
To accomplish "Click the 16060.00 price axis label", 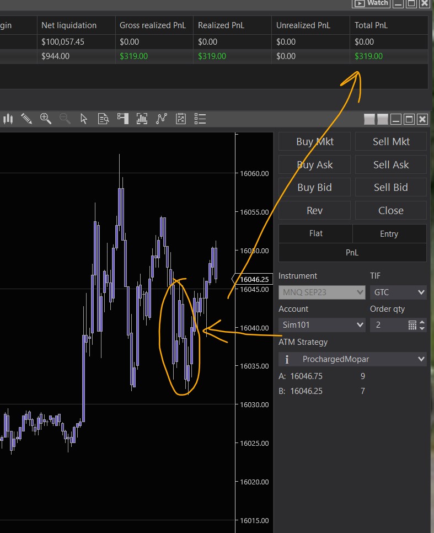I will (254, 173).
